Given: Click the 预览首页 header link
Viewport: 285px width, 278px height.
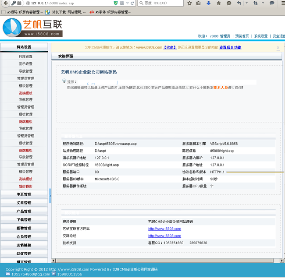Looking at the screenshot, I should (x=242, y=36).
